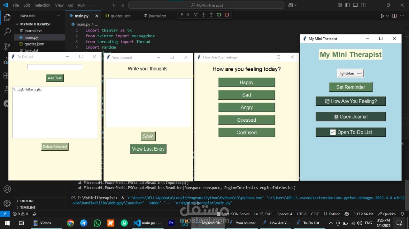This screenshot has height=229, width=409.
Task: Open quotes.json in the Explorer tree
Action: click(x=34, y=44)
